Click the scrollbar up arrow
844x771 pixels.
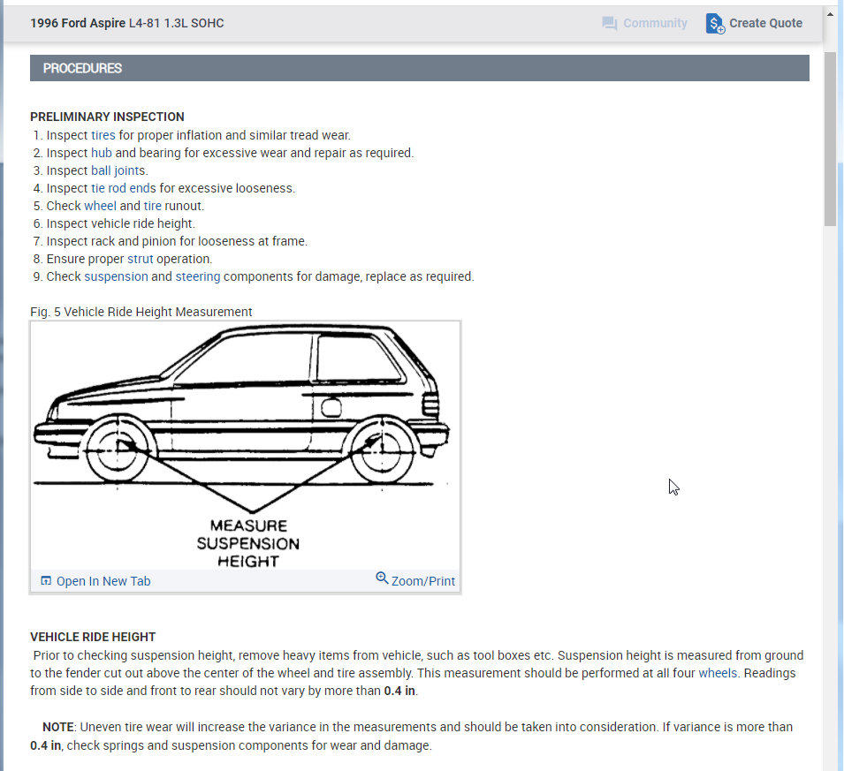831,12
